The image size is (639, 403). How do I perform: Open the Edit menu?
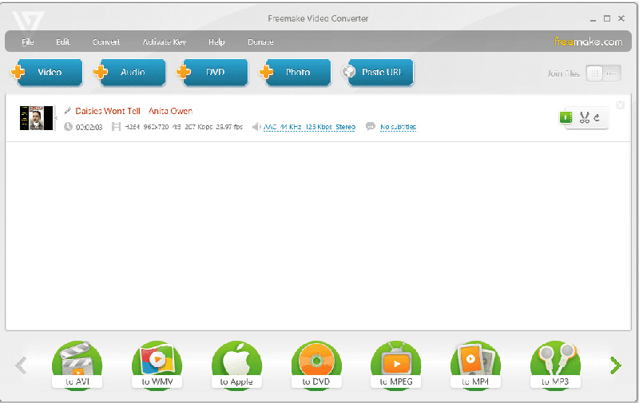pos(63,42)
